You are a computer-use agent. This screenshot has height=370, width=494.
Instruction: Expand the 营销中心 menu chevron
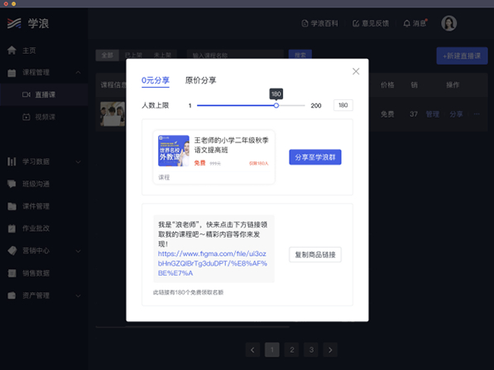[78, 251]
